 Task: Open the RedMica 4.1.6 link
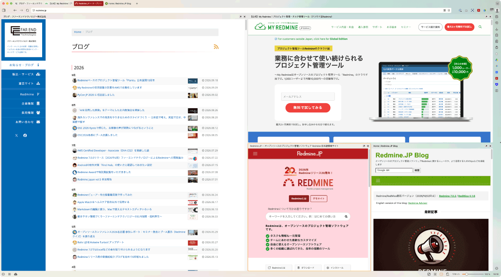(466, 196)
